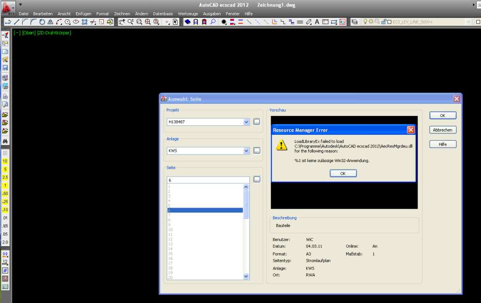Select the Trim tool icon
Screen dimensions: 481x303
pyautogui.click(x=93, y=22)
